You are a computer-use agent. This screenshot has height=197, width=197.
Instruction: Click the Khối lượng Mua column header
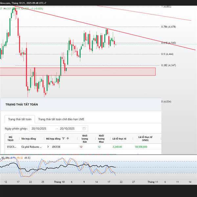coord(101,139)
